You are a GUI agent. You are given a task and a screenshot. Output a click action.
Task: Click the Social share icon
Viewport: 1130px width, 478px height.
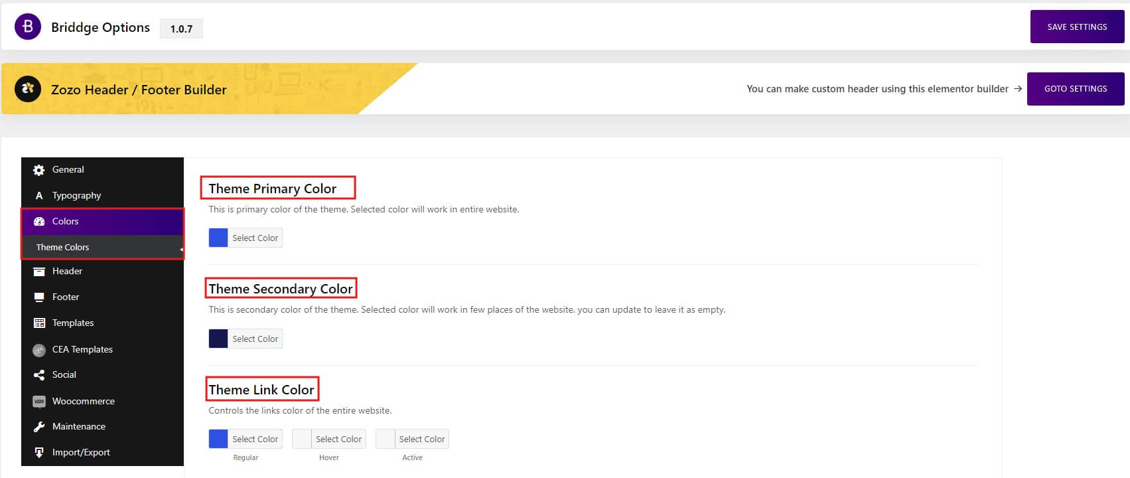(39, 375)
